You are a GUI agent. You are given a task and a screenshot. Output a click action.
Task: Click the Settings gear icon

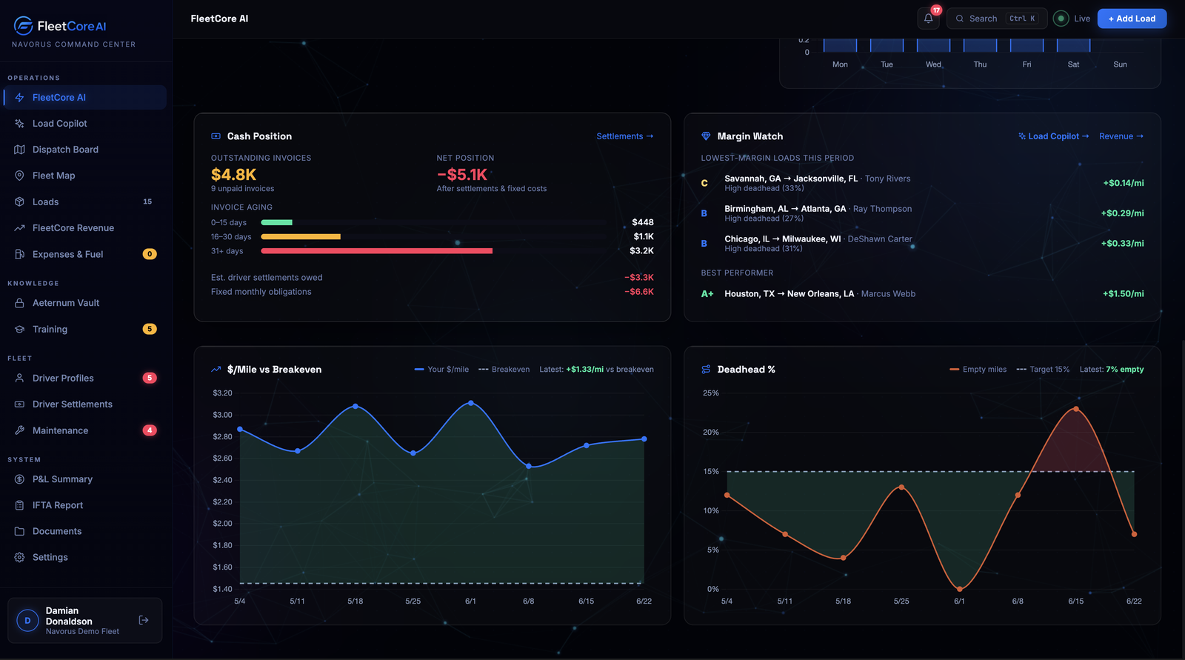[x=19, y=557]
